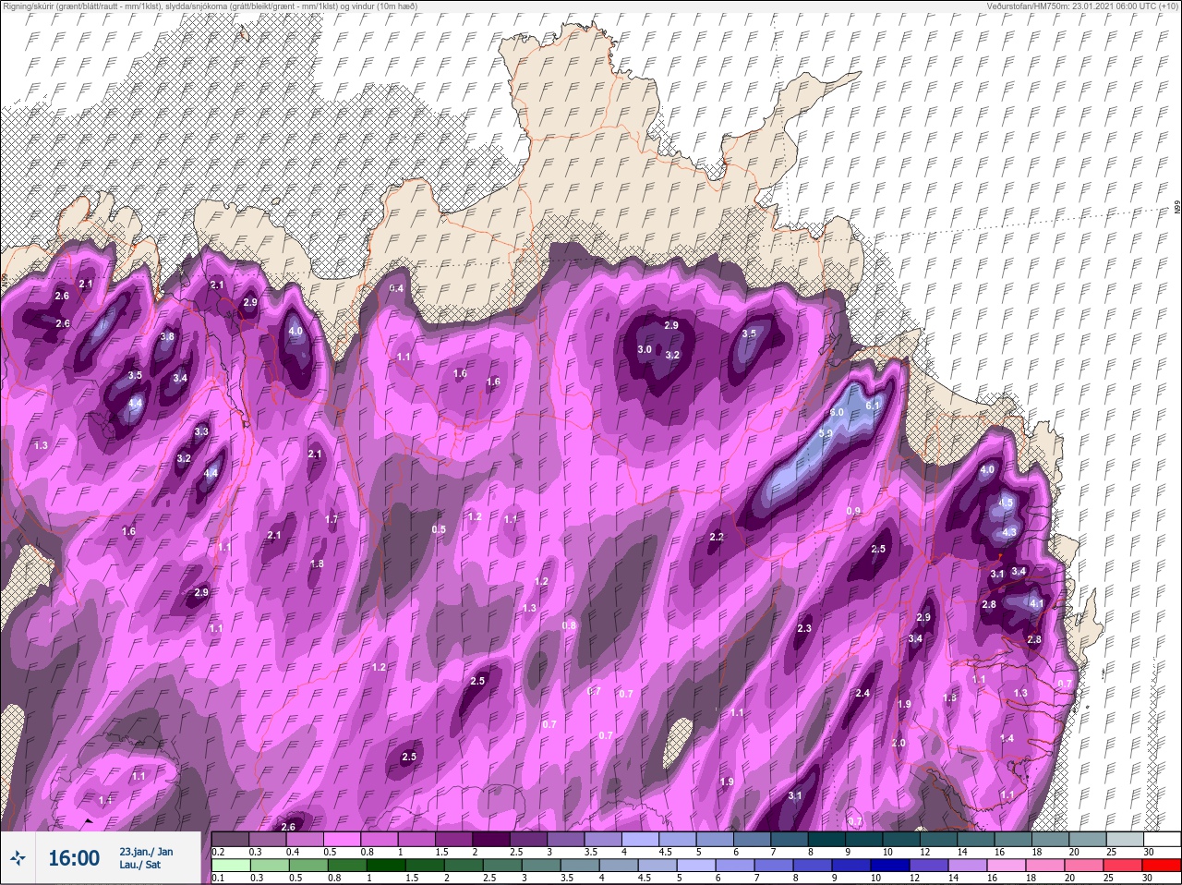Click the 2.2 value on the map
The image size is (1182, 885).
point(716,538)
